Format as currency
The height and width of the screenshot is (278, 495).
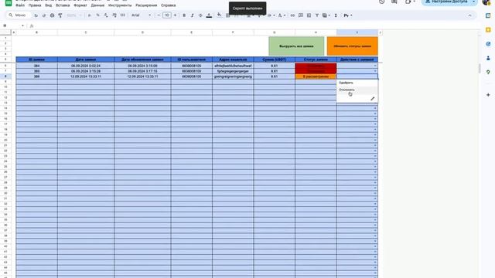coord(90,15)
